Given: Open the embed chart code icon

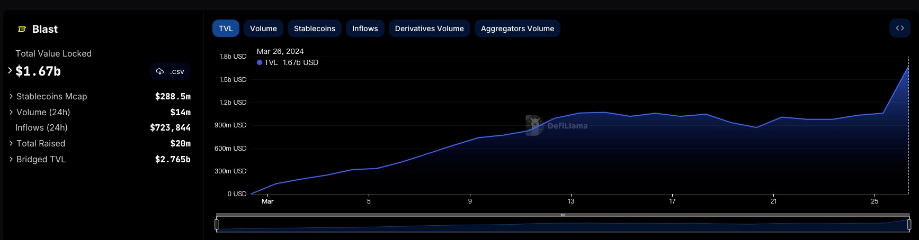Looking at the screenshot, I should click(x=899, y=29).
